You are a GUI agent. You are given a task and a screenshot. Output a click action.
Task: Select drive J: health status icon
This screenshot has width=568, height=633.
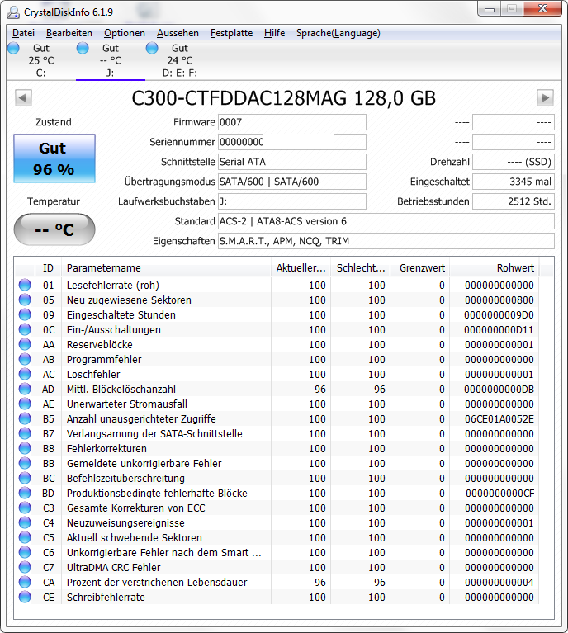[83, 48]
